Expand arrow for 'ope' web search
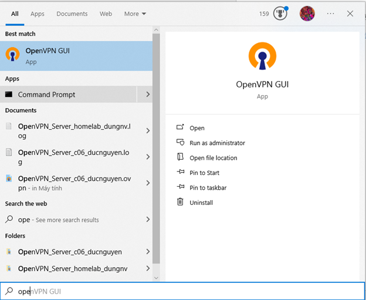The width and height of the screenshot is (366, 300). (148, 220)
